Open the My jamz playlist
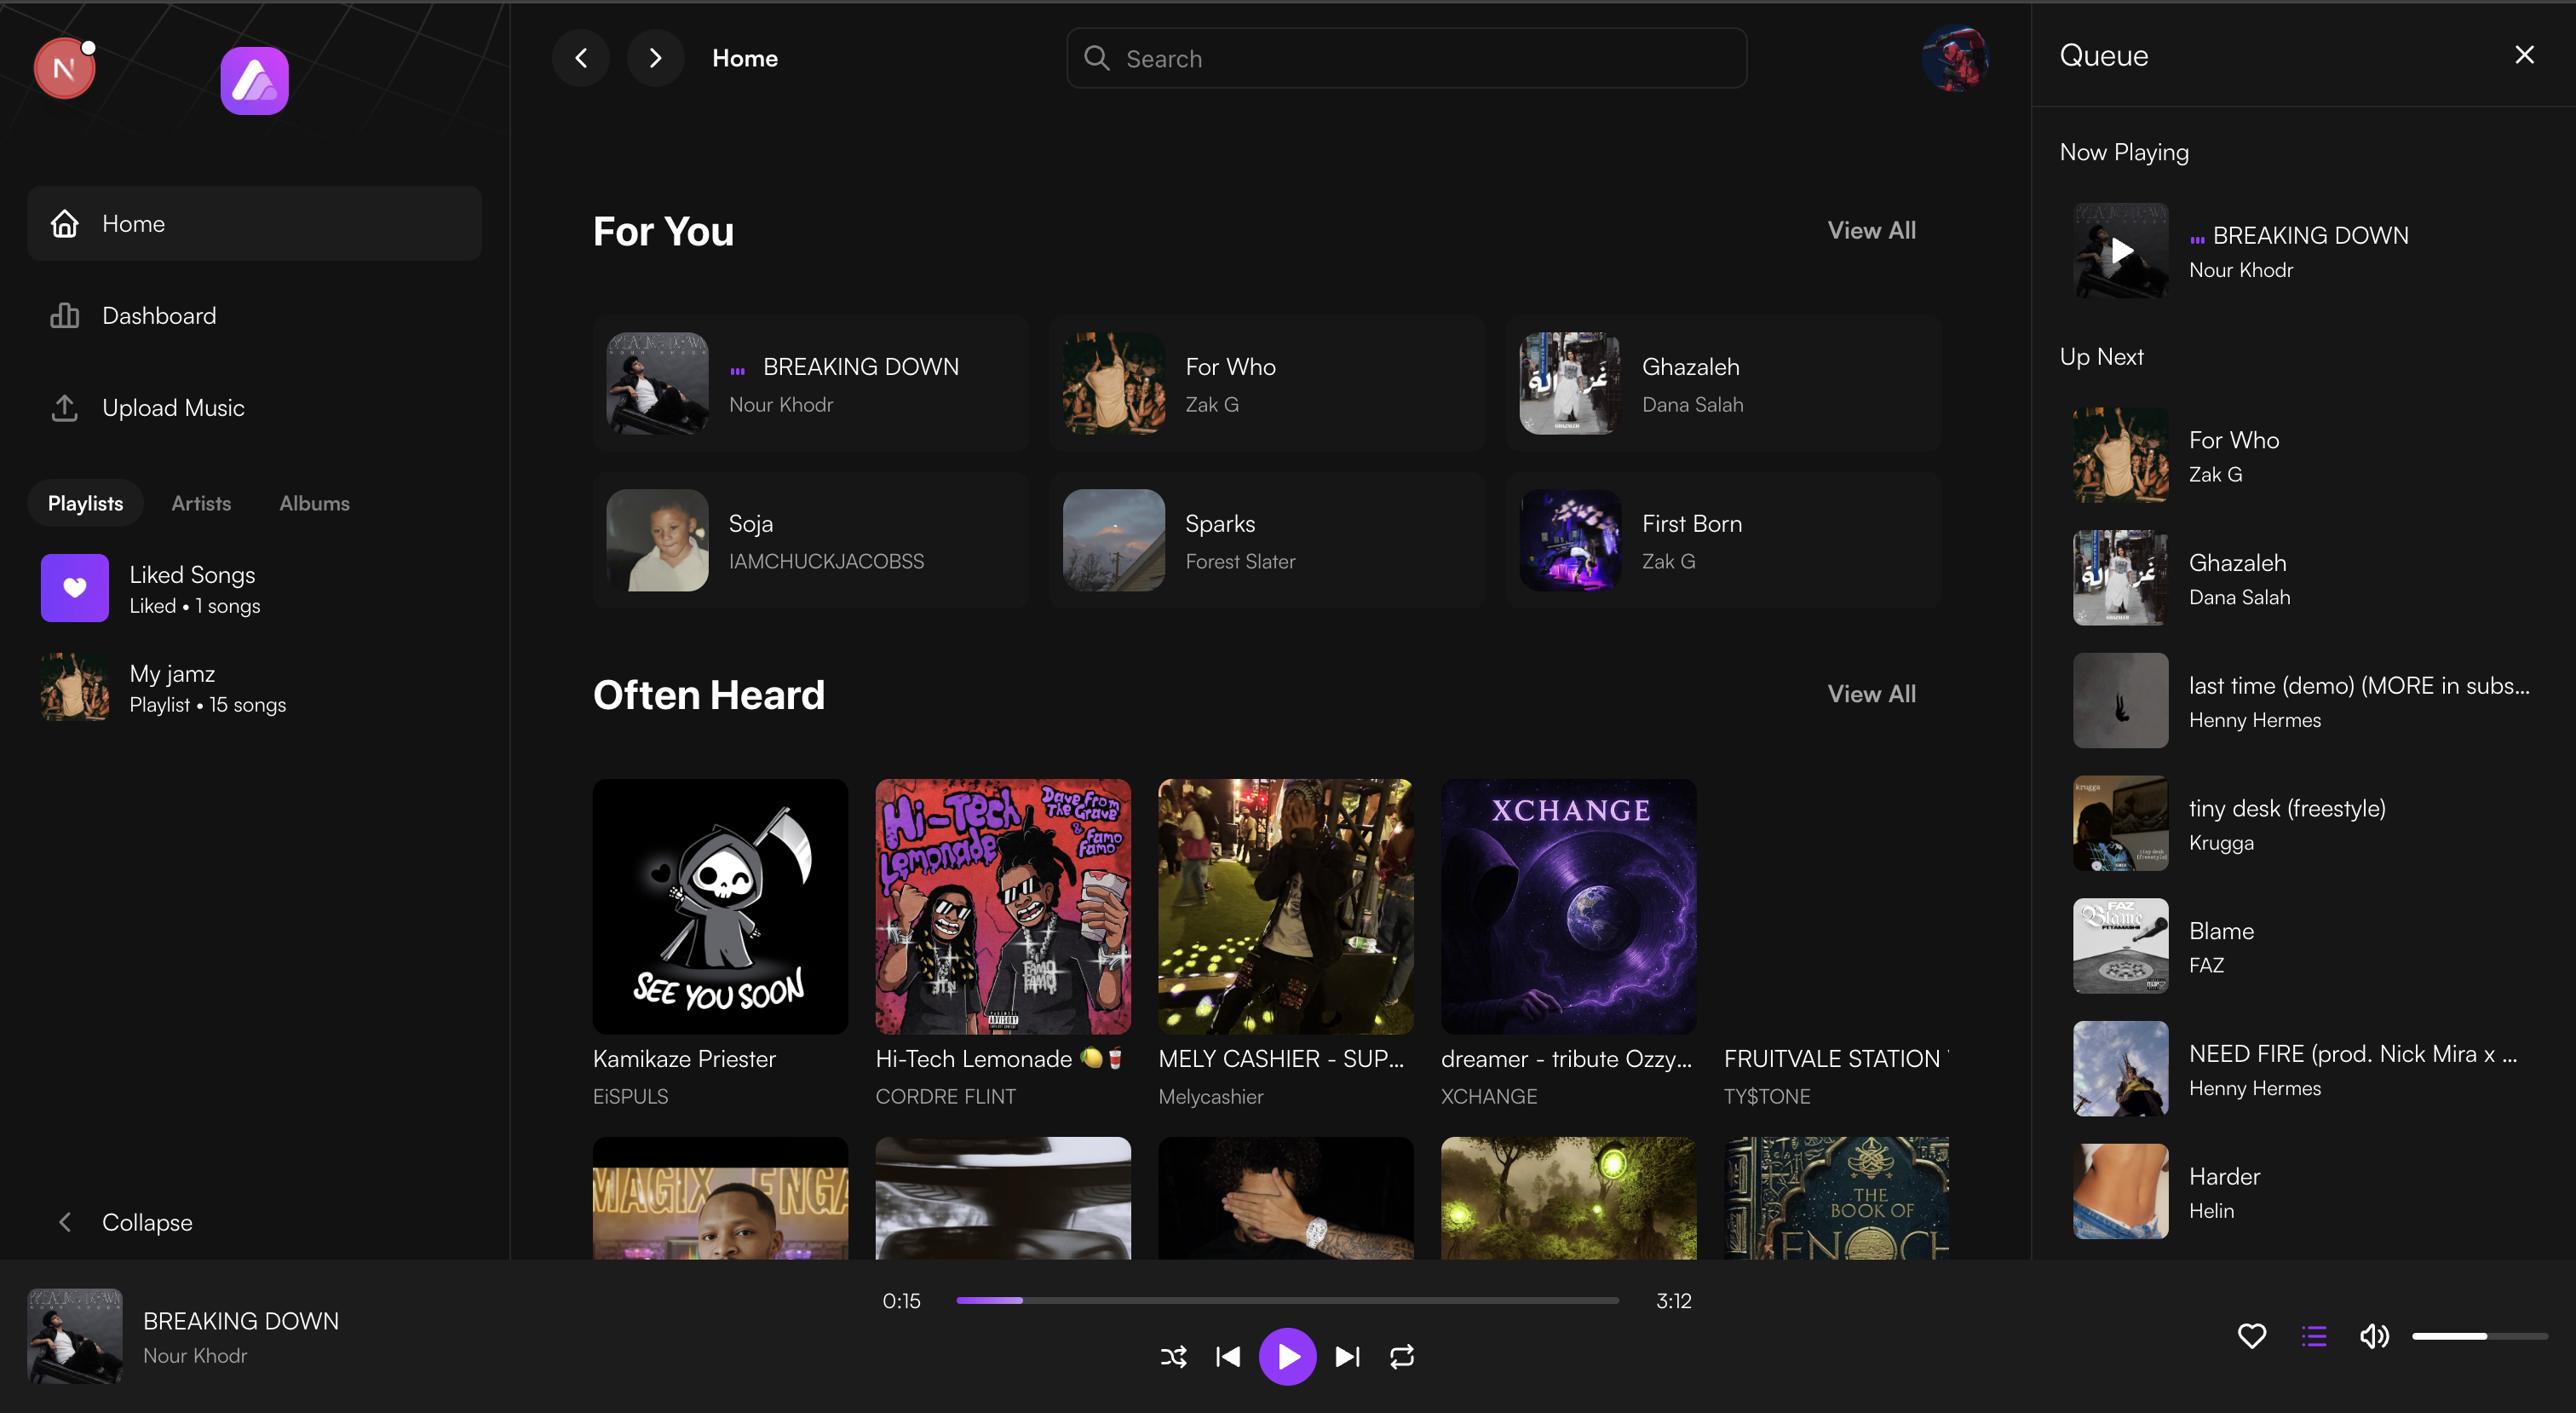The width and height of the screenshot is (2576, 1413). coord(172,687)
